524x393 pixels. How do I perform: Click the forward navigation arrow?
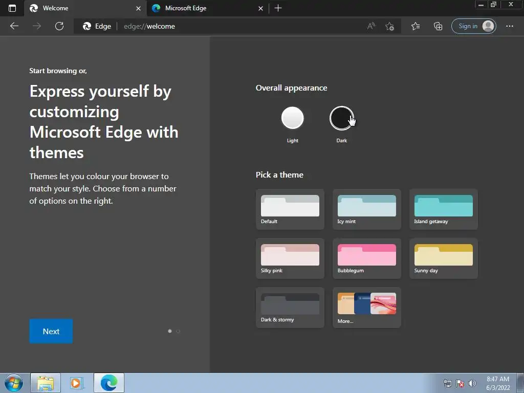(37, 26)
